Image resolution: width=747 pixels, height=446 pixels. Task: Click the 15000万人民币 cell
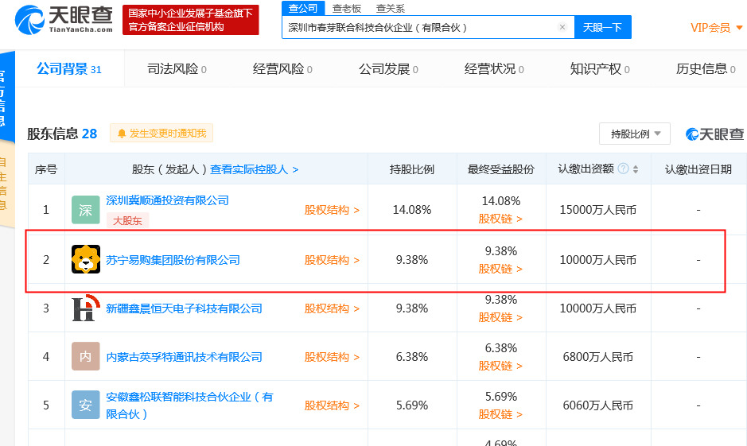point(598,210)
